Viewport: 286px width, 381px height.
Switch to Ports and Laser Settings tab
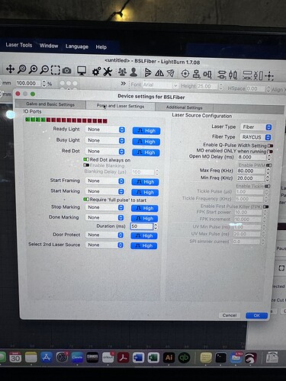[121, 106]
